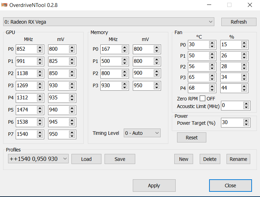Increase Fan P2 temperature with up arrow
This screenshot has width=260, height=197.
click(212, 65)
